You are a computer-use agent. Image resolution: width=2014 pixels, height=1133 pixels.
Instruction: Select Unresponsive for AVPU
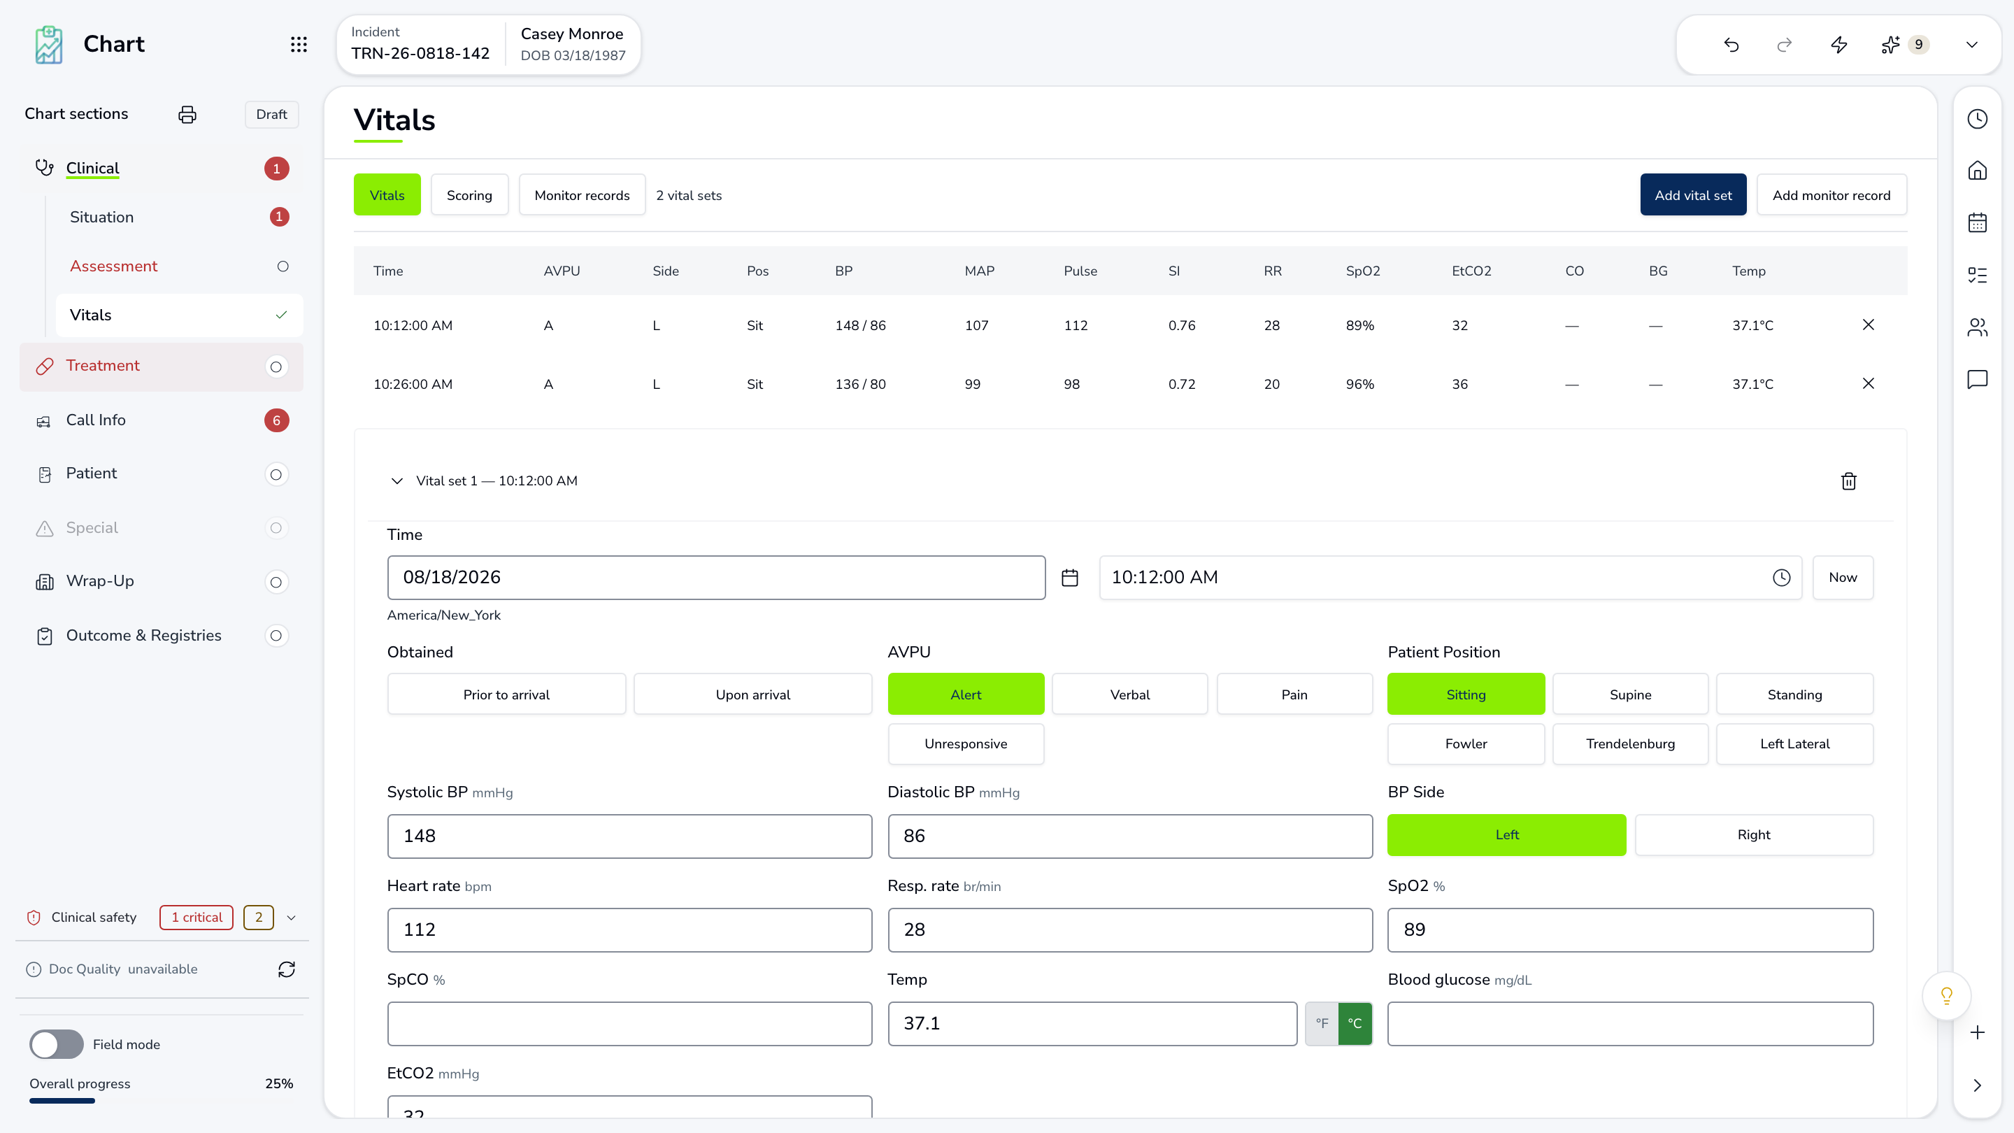click(966, 743)
